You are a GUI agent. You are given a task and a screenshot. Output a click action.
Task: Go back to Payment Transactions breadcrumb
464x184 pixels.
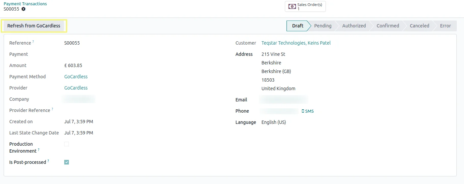coord(25,4)
